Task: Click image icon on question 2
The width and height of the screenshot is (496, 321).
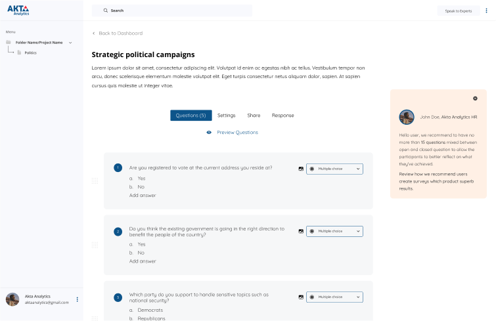Action: point(301,231)
